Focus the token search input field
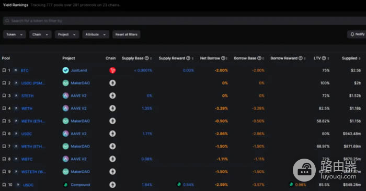Screen dimensions: 366x191 click(185, 21)
